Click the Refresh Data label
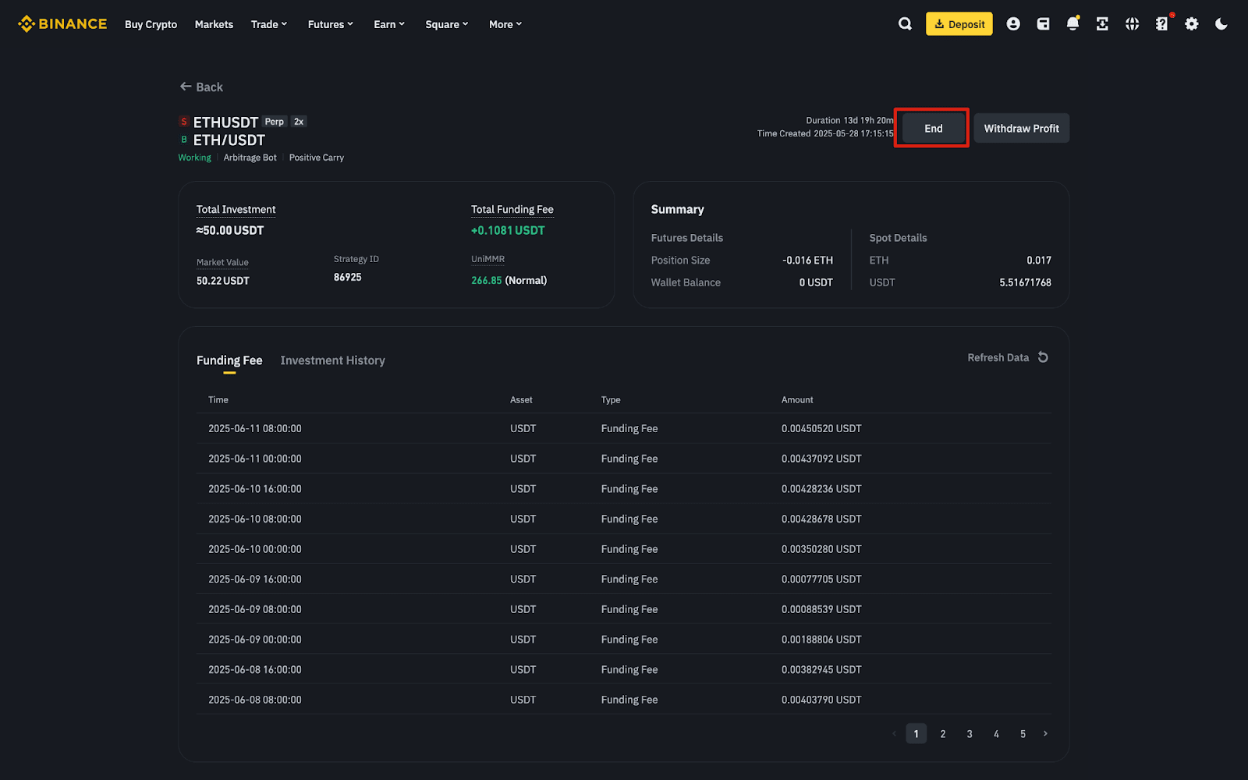This screenshot has height=780, width=1248. click(998, 357)
